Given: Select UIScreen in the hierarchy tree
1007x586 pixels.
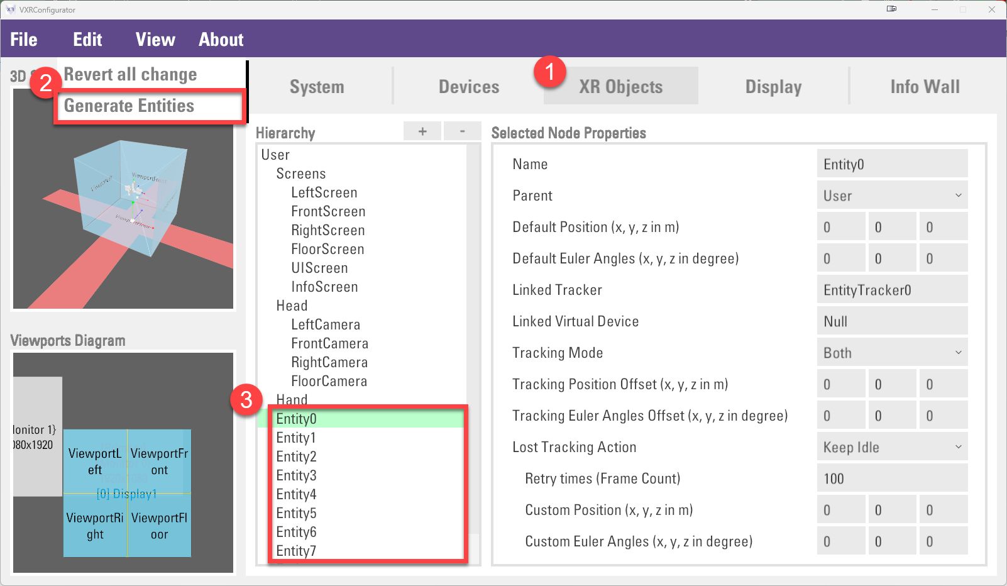Looking at the screenshot, I should pos(319,268).
